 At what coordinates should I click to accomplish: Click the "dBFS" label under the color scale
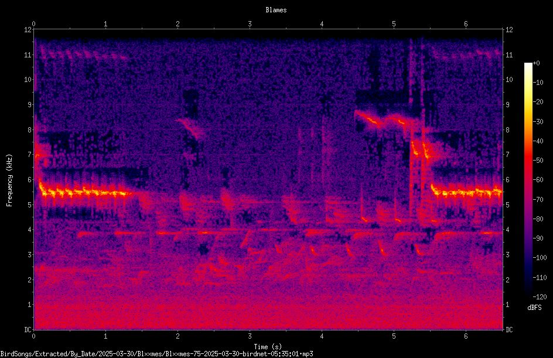(534, 308)
